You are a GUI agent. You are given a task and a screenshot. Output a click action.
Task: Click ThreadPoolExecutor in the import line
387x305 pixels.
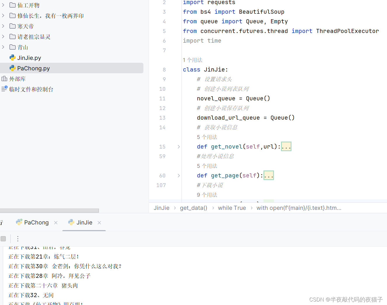(347, 31)
